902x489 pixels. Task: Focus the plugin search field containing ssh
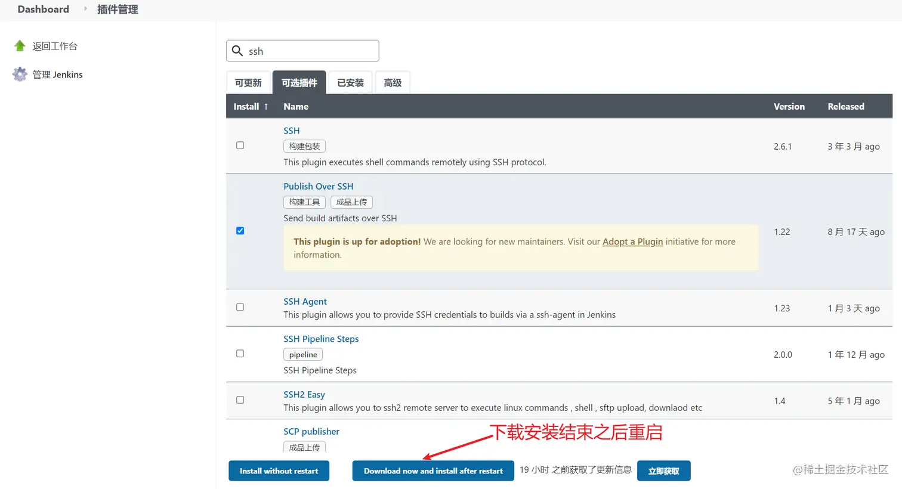click(302, 51)
